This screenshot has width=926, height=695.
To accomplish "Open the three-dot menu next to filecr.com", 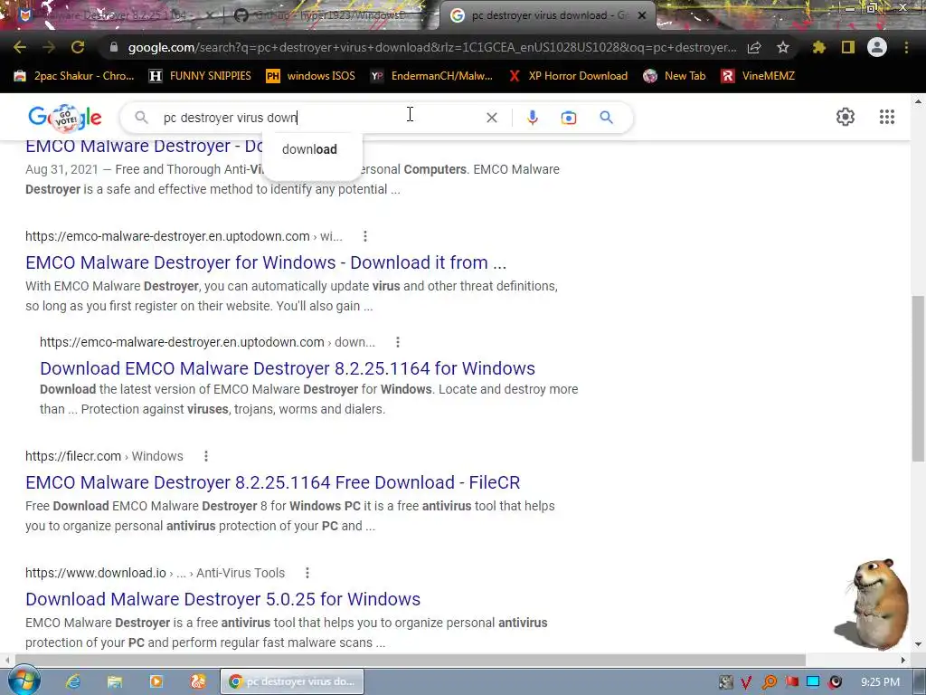I will (205, 456).
